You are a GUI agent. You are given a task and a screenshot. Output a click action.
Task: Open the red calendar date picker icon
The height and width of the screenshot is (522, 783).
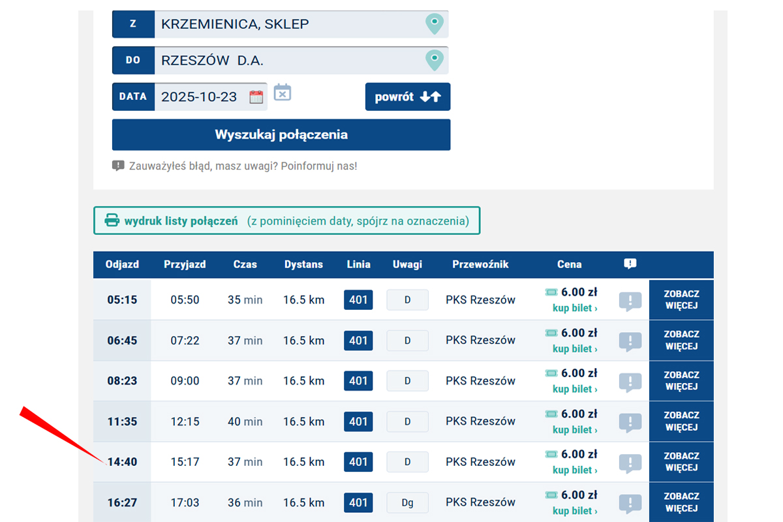point(256,97)
